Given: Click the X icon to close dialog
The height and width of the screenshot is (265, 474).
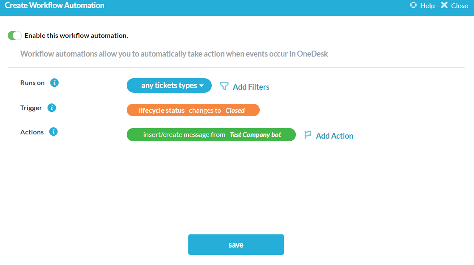Looking at the screenshot, I should pos(444,6).
